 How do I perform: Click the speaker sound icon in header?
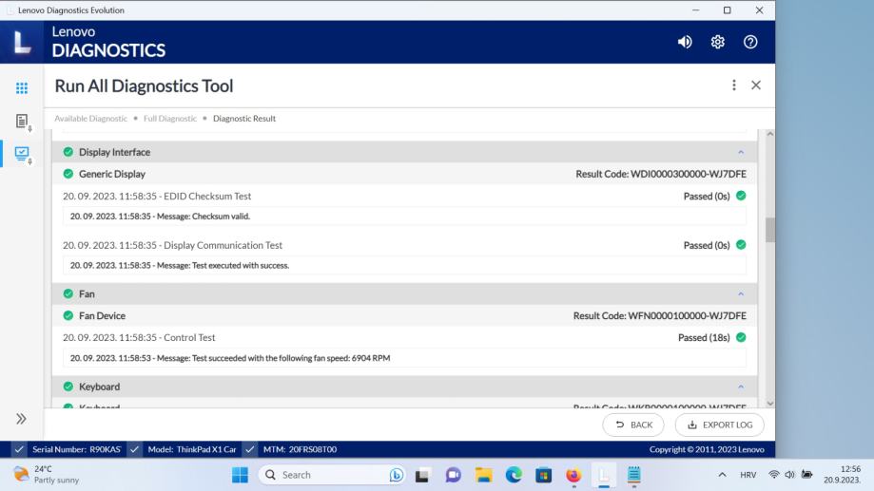coord(685,43)
